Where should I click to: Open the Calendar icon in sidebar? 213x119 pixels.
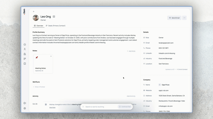[25, 63]
